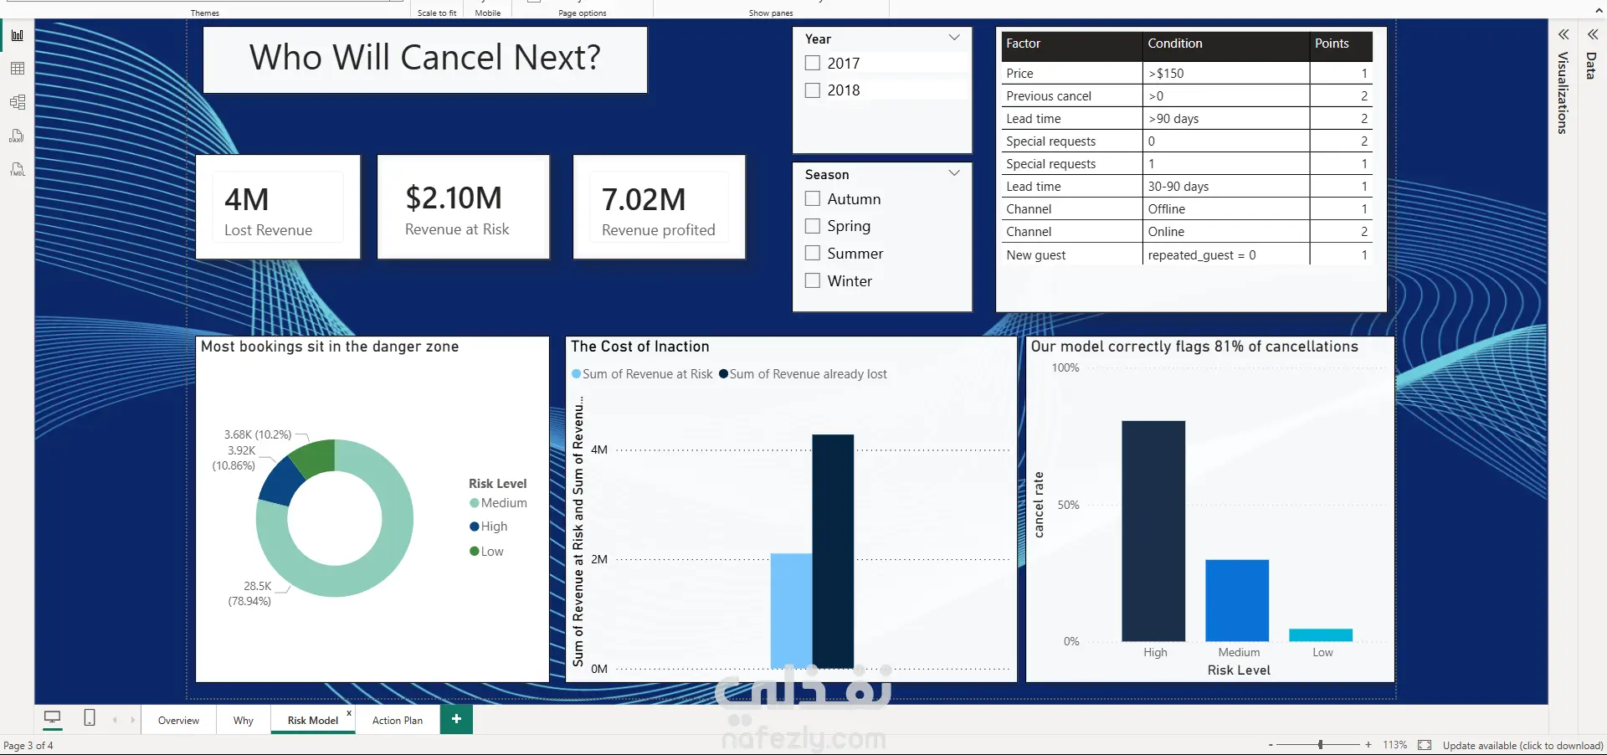Click Update available download link
The width and height of the screenshot is (1607, 755).
(1522, 745)
